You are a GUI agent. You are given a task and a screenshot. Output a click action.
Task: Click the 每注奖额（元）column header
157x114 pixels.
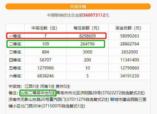pyautogui.click(x=86, y=28)
